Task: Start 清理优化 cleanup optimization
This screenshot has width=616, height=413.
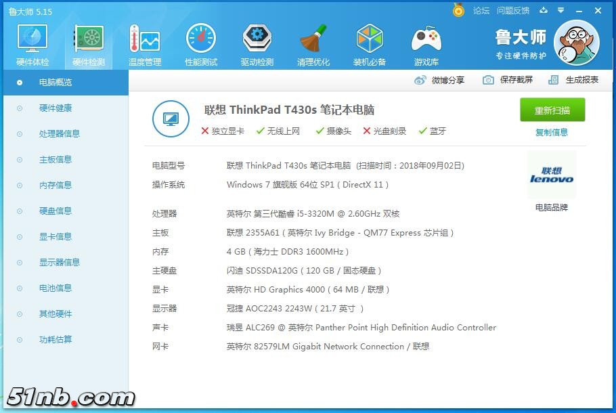Action: coord(313,43)
